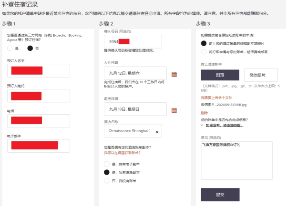Focus the 预订人姓氏 input field

[39, 96]
